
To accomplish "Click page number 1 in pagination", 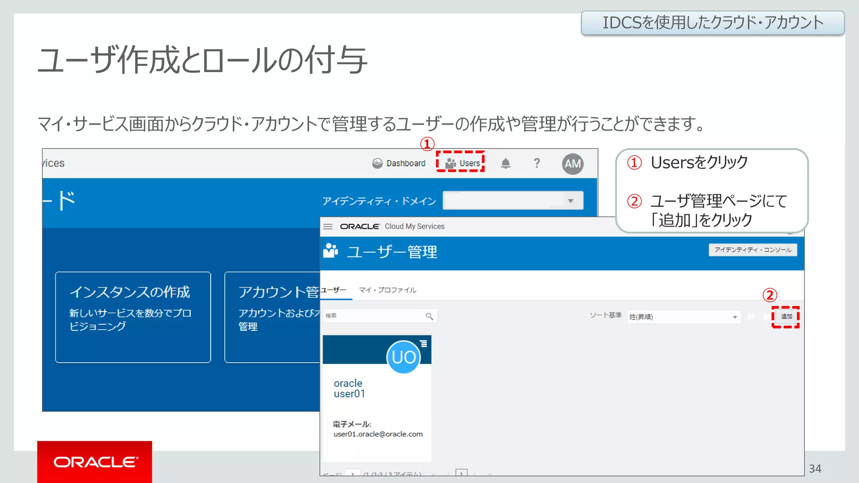I will (x=461, y=473).
